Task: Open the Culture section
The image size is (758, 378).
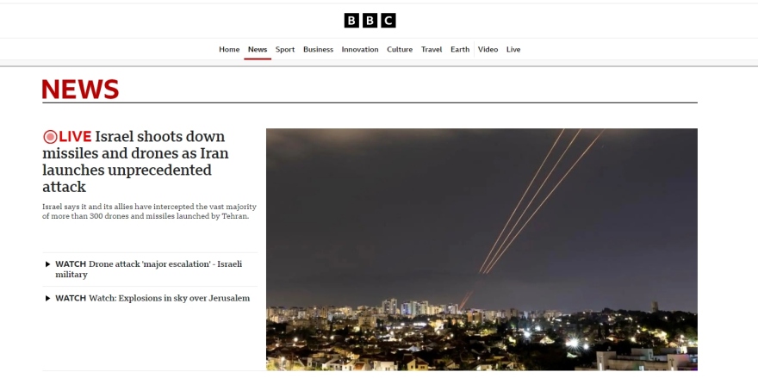Action: click(x=400, y=49)
